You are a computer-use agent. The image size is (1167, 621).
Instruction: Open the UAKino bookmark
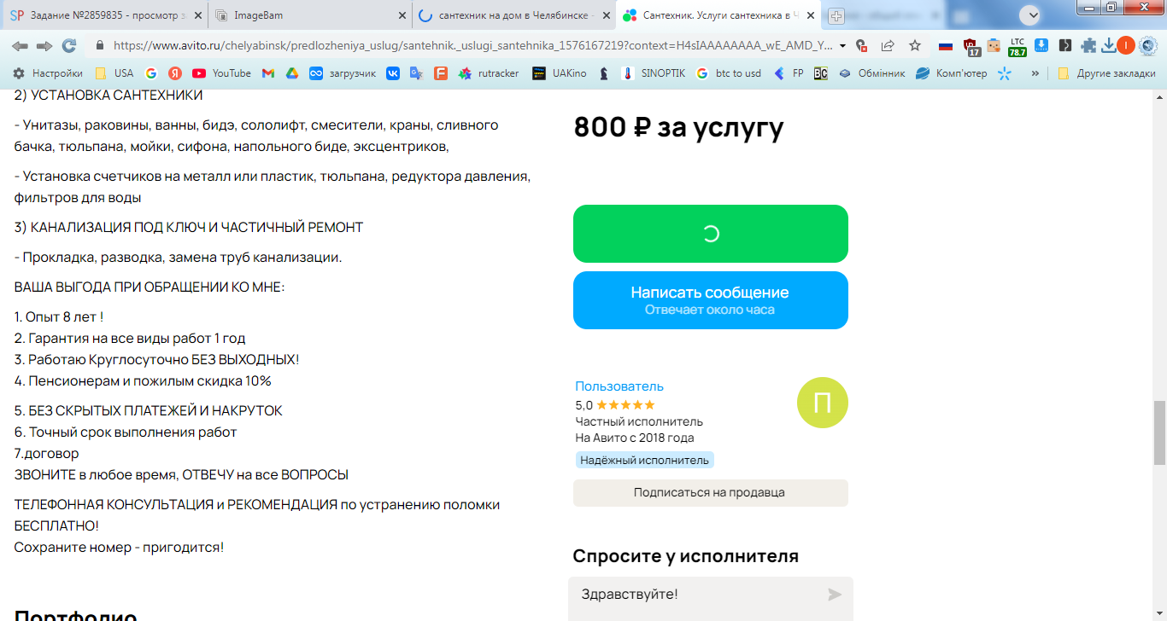tap(559, 73)
